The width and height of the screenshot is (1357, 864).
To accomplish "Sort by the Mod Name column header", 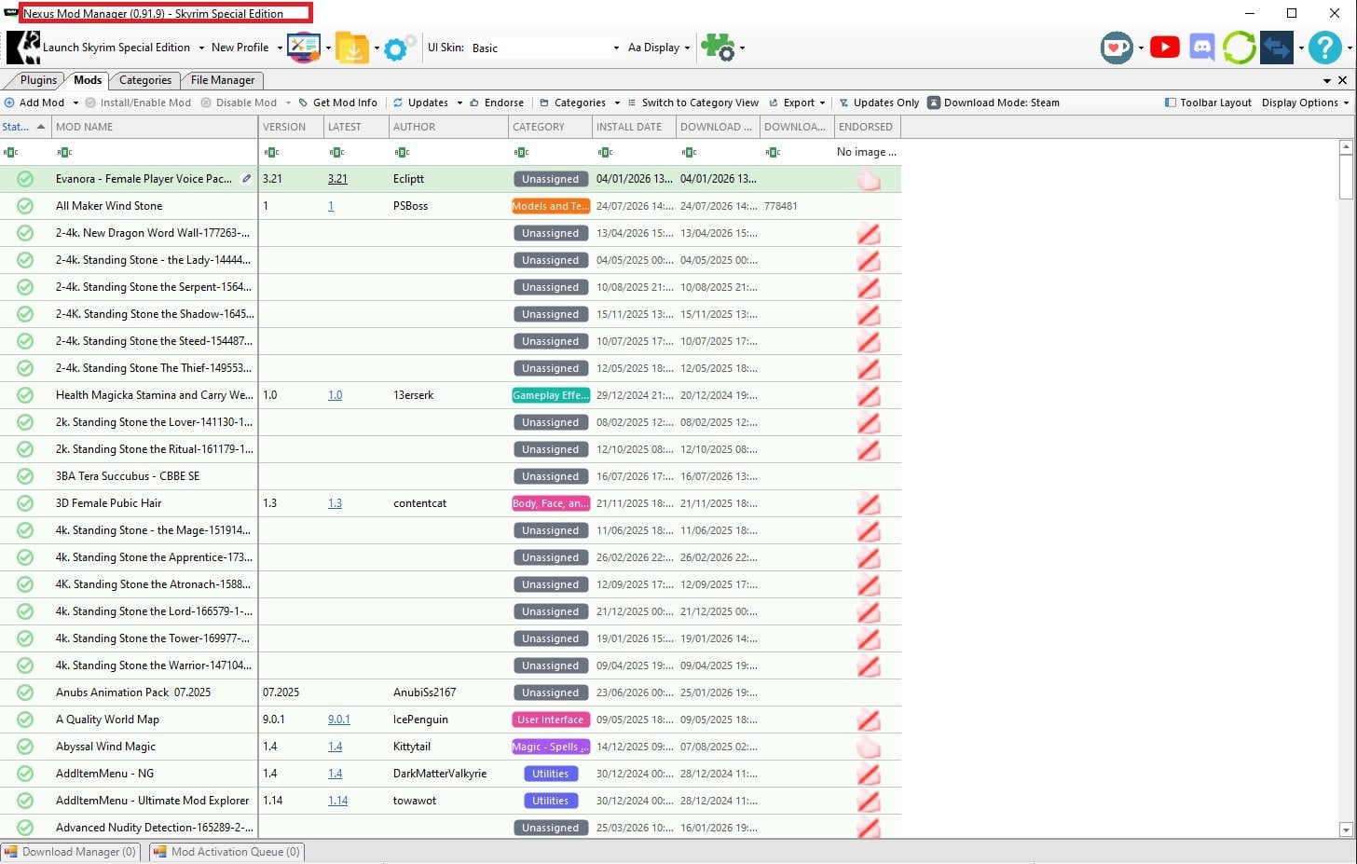I will pos(155,127).
